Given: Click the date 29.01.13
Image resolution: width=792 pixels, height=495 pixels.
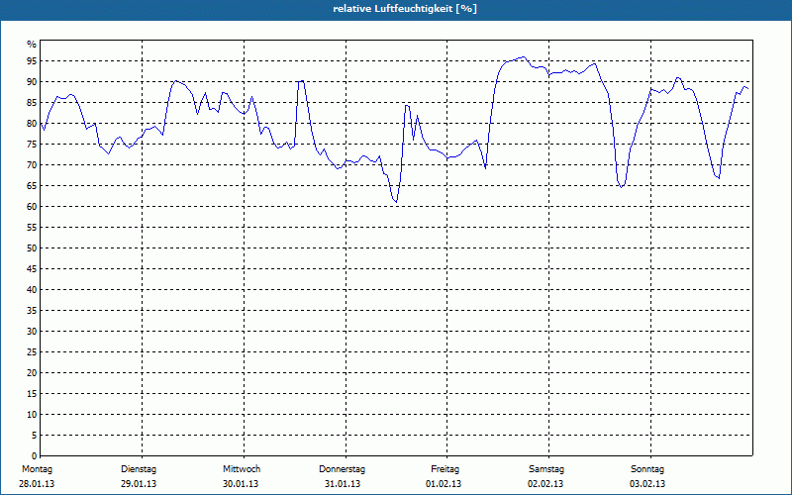Looking at the screenshot, I should [139, 484].
